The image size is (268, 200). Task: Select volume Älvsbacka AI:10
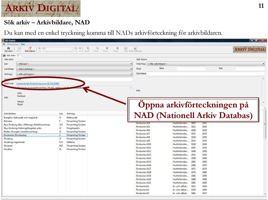(x=173, y=144)
